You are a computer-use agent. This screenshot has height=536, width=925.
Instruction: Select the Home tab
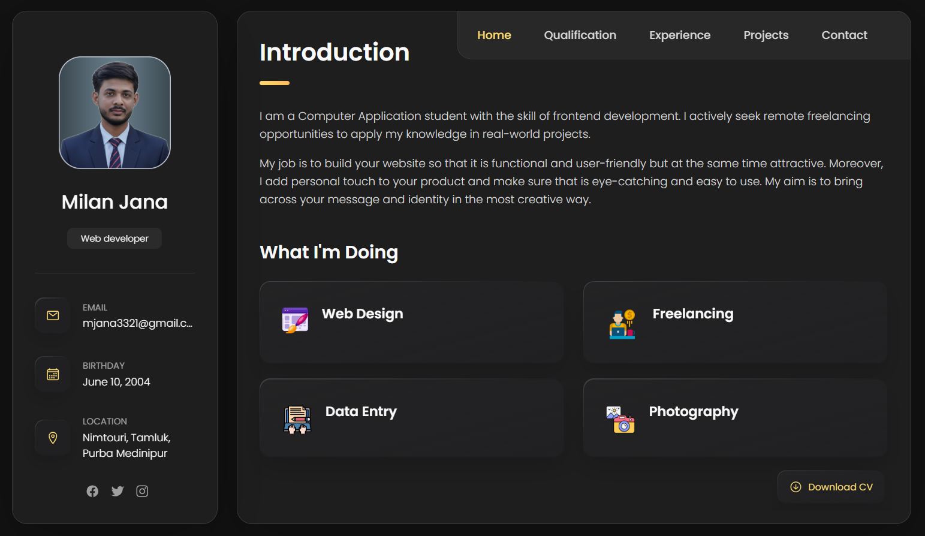pyautogui.click(x=494, y=35)
